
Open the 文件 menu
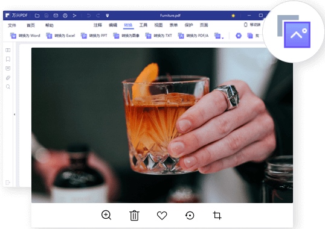click(x=12, y=25)
